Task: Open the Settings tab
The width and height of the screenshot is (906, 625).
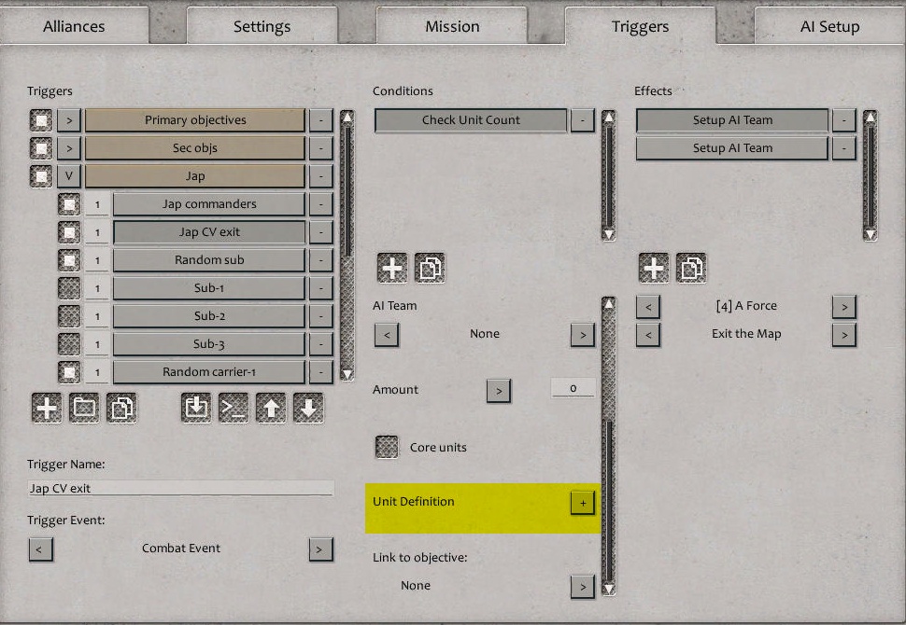Action: click(262, 26)
